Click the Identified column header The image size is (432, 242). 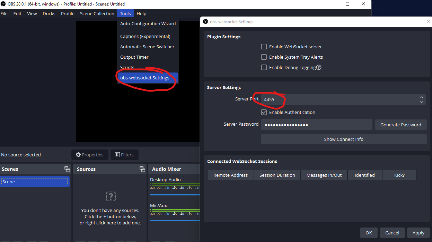[365, 175]
